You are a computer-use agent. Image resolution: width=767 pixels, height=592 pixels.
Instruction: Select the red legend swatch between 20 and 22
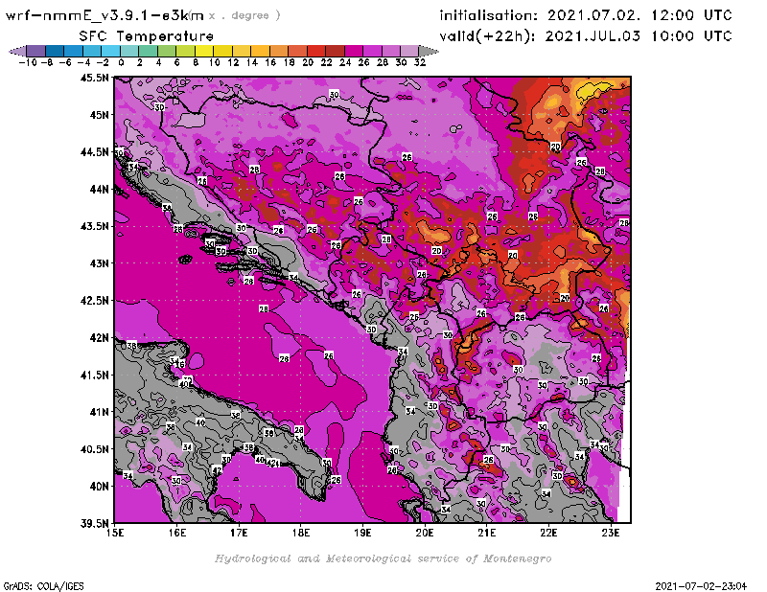(316, 51)
